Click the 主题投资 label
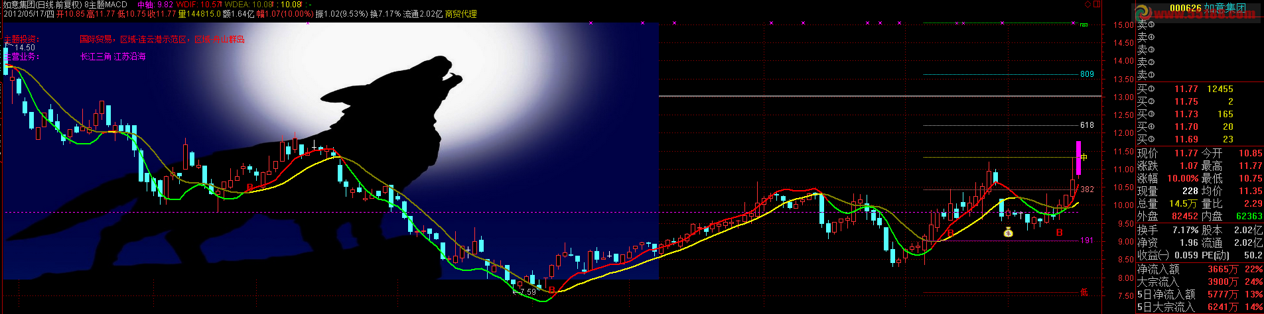Image resolution: width=1264 pixels, height=314 pixels. pos(22,40)
